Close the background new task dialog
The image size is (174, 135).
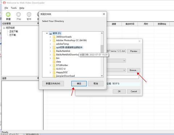tap(140, 41)
